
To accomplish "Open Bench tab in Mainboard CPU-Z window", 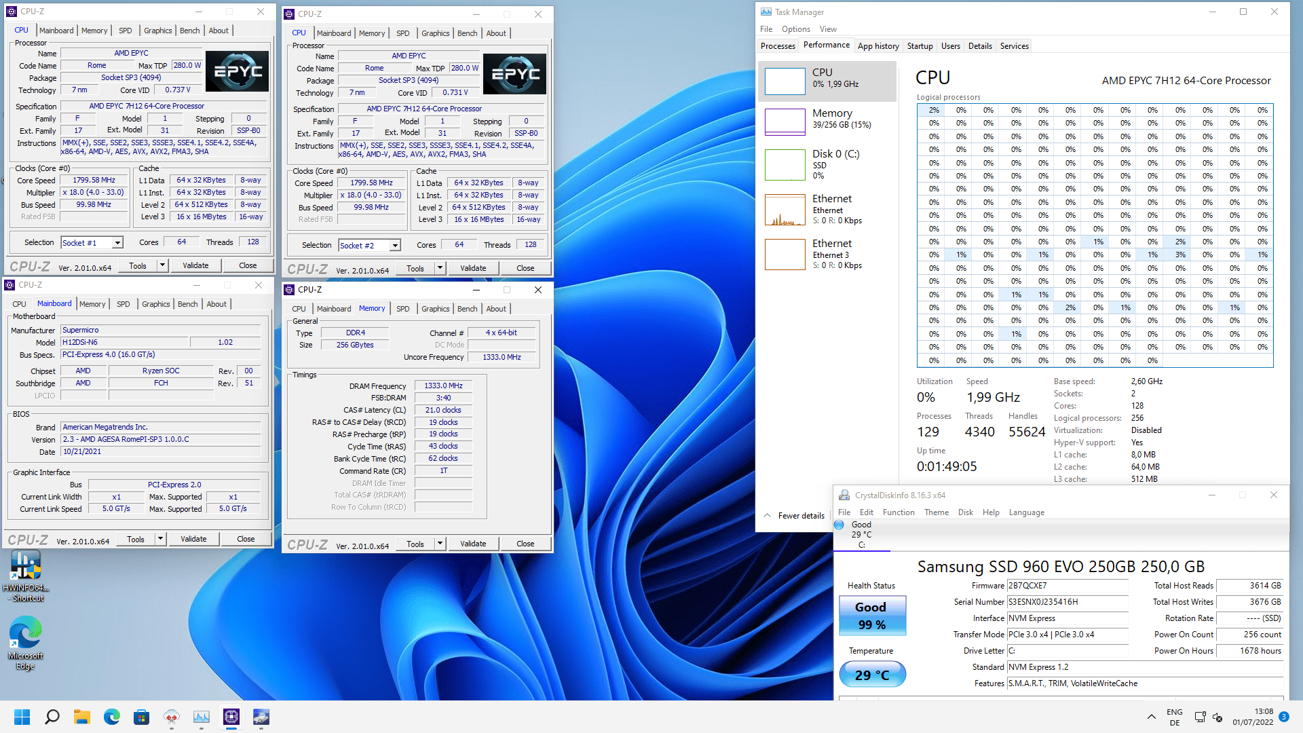I will click(188, 304).
